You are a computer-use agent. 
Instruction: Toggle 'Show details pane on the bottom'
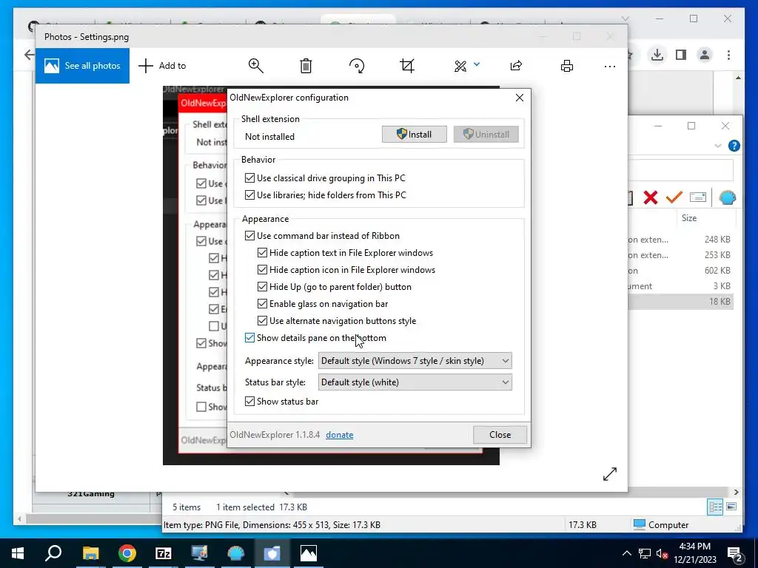249,337
